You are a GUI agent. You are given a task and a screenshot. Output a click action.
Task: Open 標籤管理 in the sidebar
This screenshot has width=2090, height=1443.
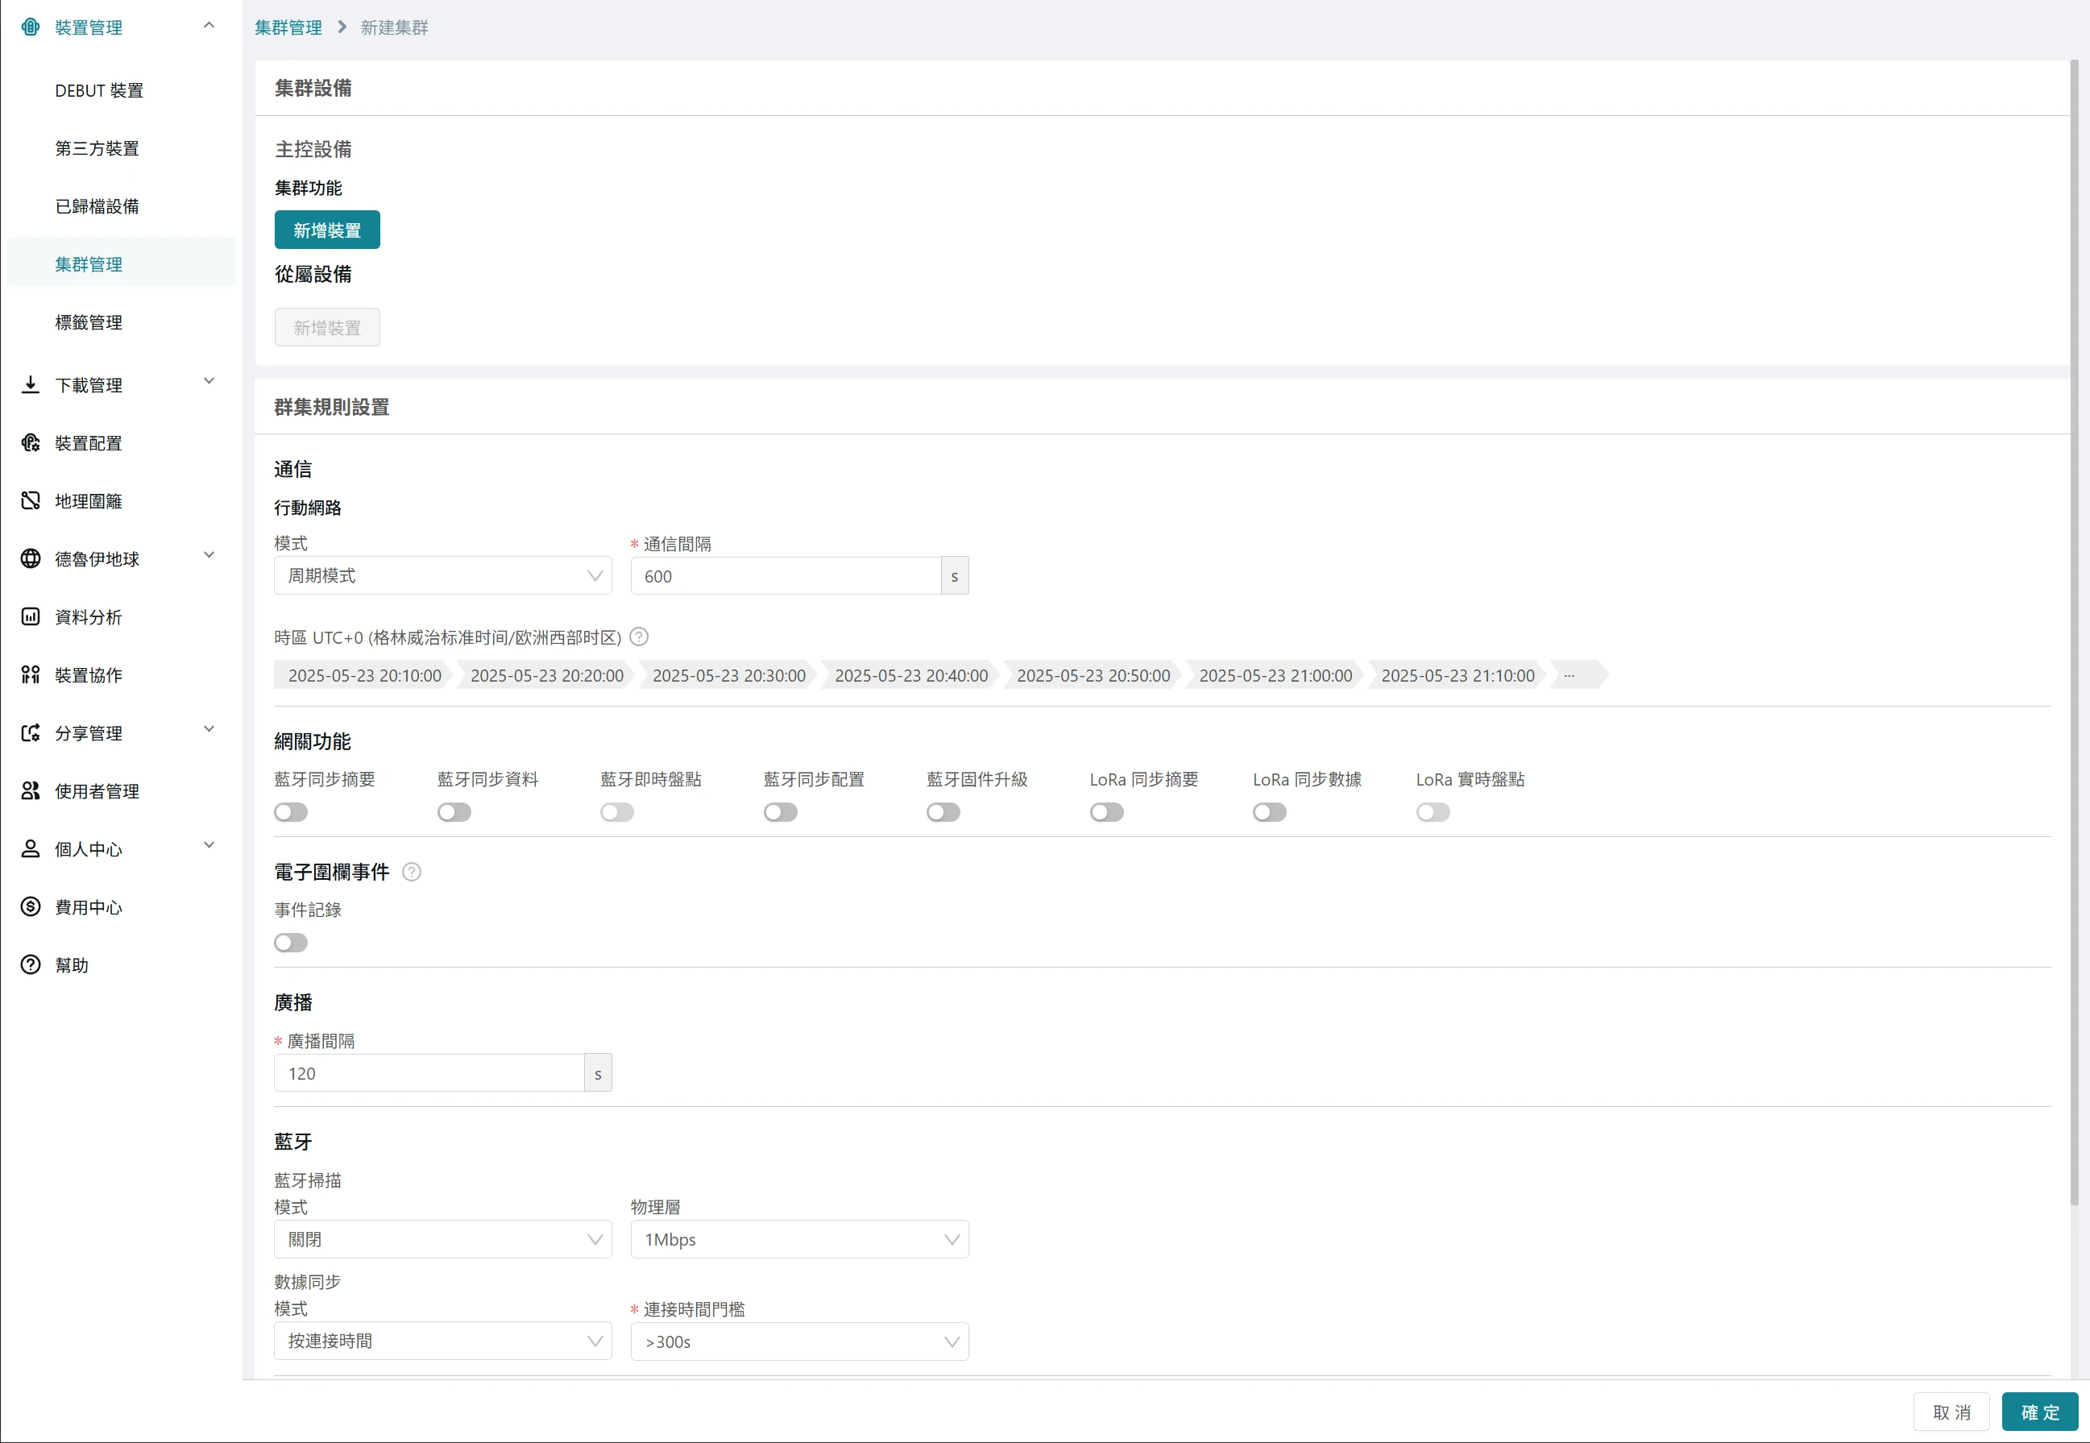89,323
